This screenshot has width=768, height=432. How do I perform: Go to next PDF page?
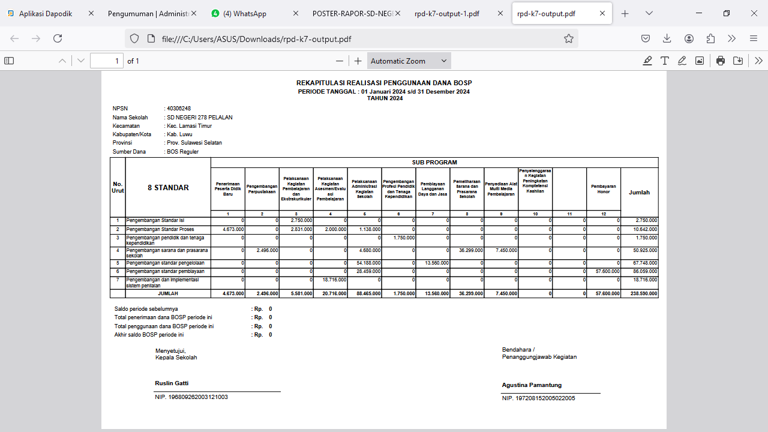[x=81, y=61]
